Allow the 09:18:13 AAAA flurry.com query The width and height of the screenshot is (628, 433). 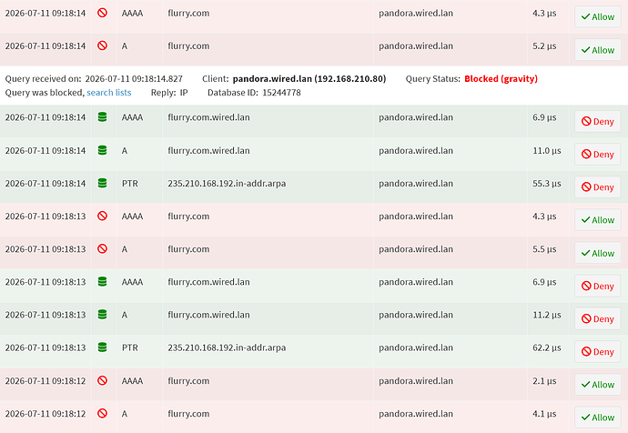click(x=598, y=220)
